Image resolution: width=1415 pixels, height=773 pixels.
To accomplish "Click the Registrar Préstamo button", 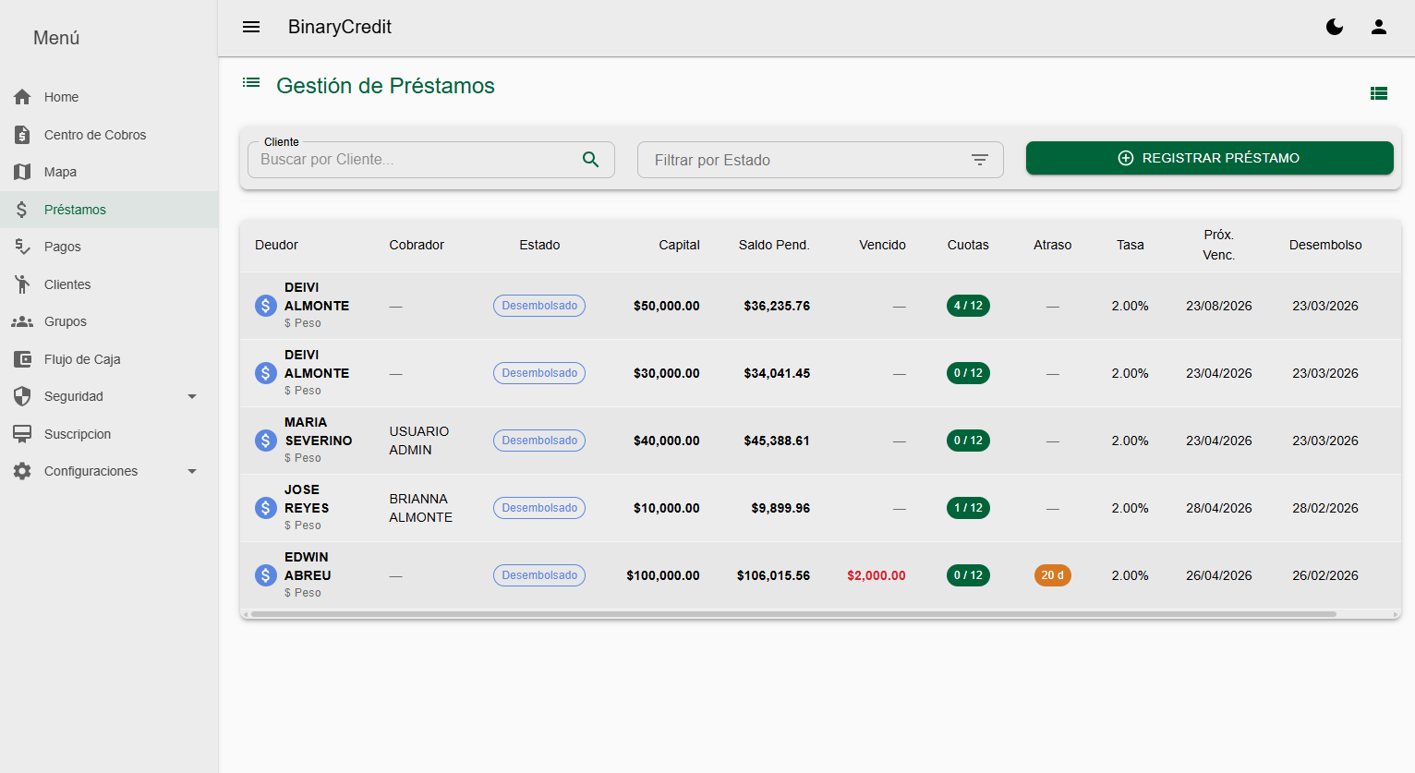I will pyautogui.click(x=1209, y=158).
